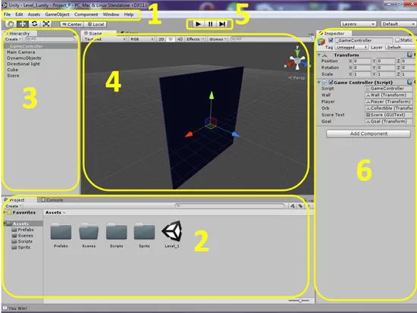Select the Hand view tool
This screenshot has width=417, height=313.
tap(11, 24)
